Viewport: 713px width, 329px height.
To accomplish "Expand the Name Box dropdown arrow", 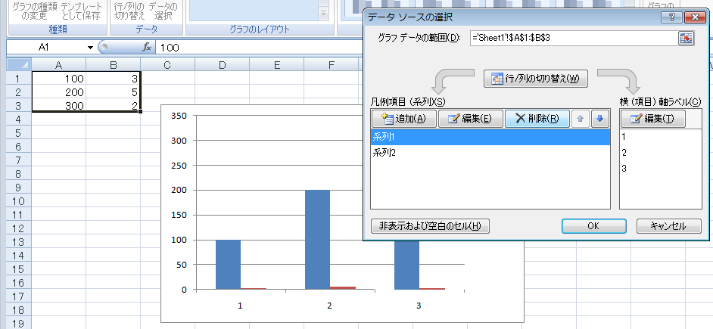I will pyautogui.click(x=90, y=47).
